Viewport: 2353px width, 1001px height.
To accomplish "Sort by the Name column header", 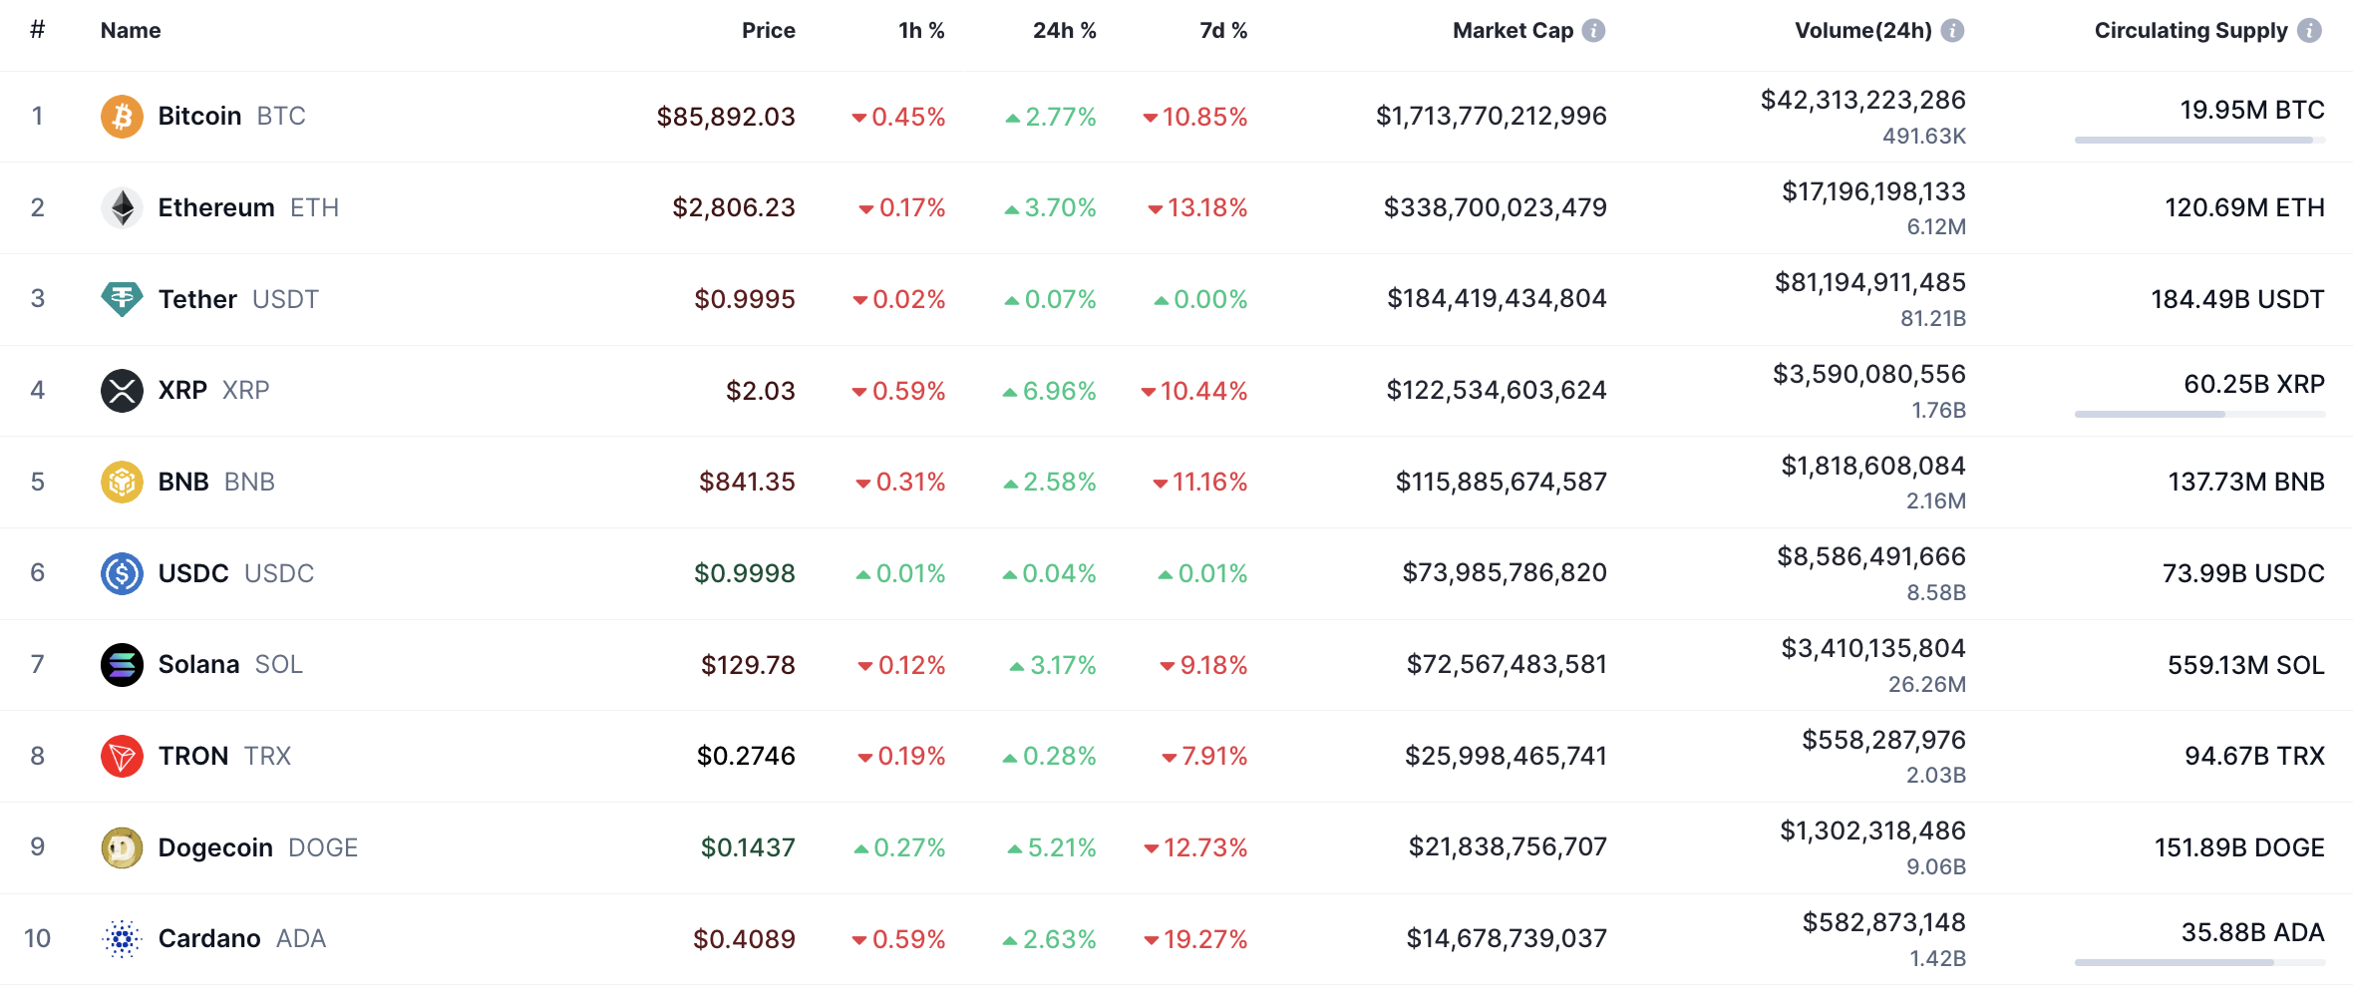I will [x=131, y=31].
